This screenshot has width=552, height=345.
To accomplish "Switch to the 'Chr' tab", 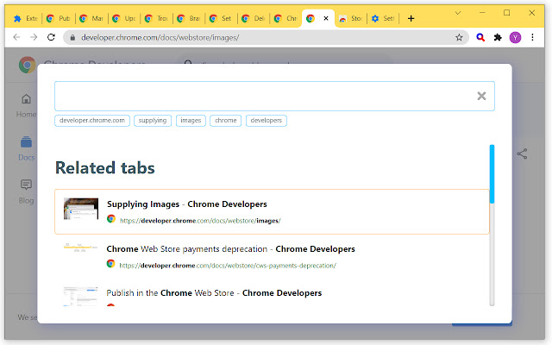I will [285, 18].
